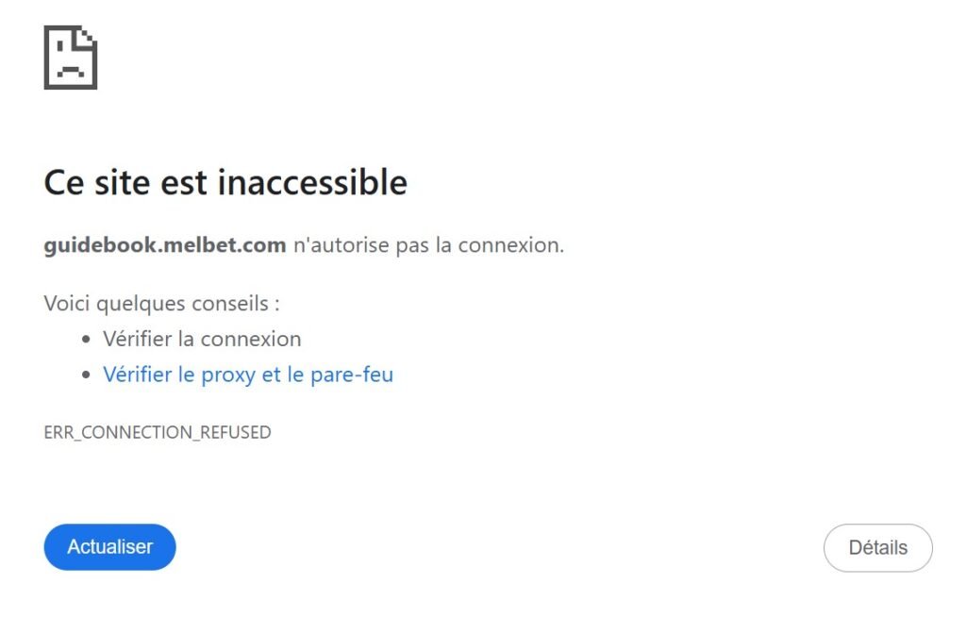Image resolution: width=966 pixels, height=617 pixels.
Task: Click the ERR_CONNECTION_REFUSED error code
Action: [x=158, y=432]
